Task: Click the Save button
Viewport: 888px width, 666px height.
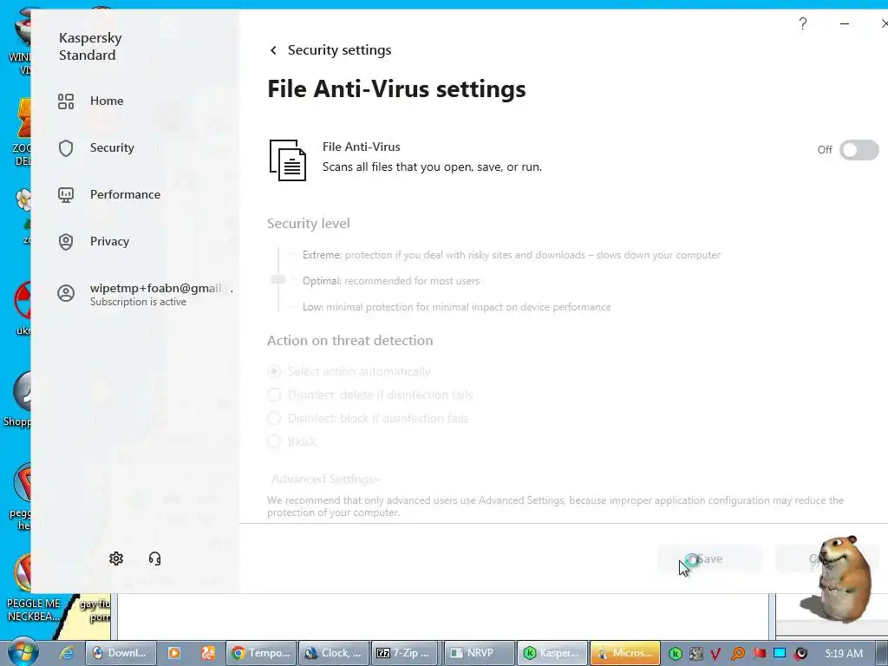Action: [709, 559]
